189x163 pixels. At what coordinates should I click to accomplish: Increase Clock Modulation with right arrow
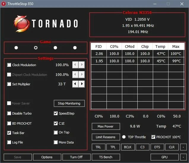[x=82, y=65]
